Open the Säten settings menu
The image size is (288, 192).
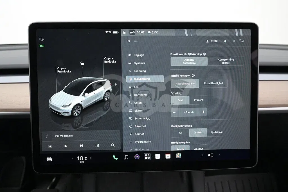click(x=135, y=103)
